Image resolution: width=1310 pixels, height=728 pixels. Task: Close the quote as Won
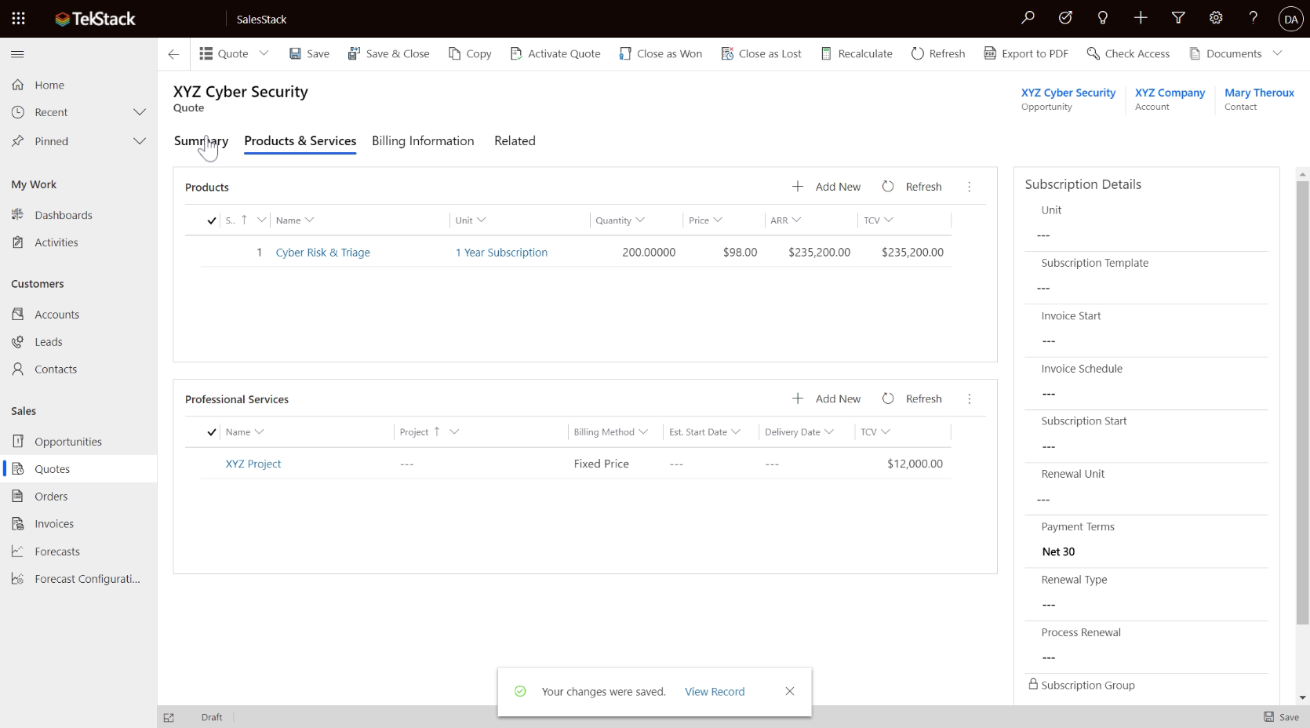tap(660, 53)
